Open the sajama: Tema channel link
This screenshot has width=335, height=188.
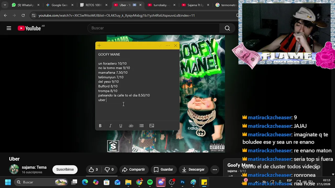34,167
